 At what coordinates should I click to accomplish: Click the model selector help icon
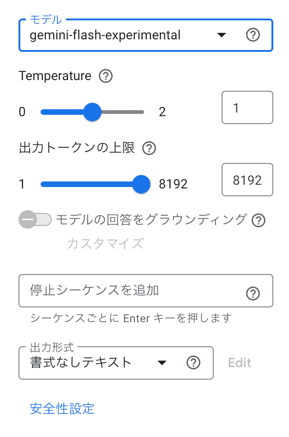point(253,35)
